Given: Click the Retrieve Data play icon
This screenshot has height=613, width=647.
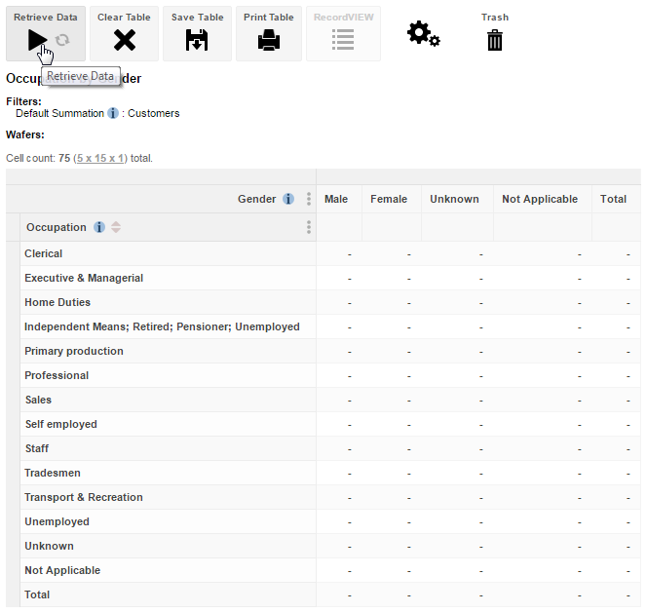Looking at the screenshot, I should pos(37,39).
